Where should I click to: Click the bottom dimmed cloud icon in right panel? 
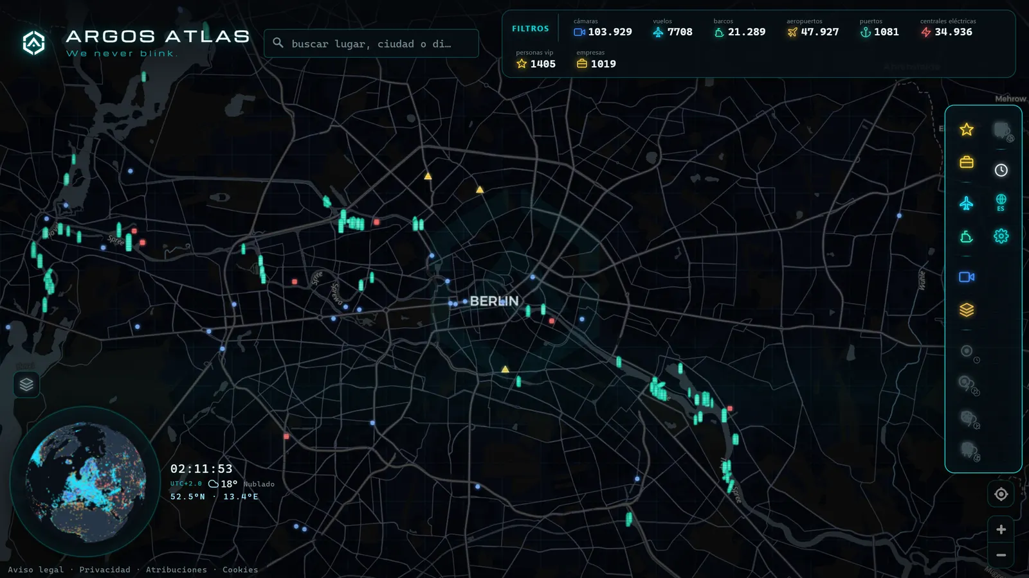click(969, 450)
